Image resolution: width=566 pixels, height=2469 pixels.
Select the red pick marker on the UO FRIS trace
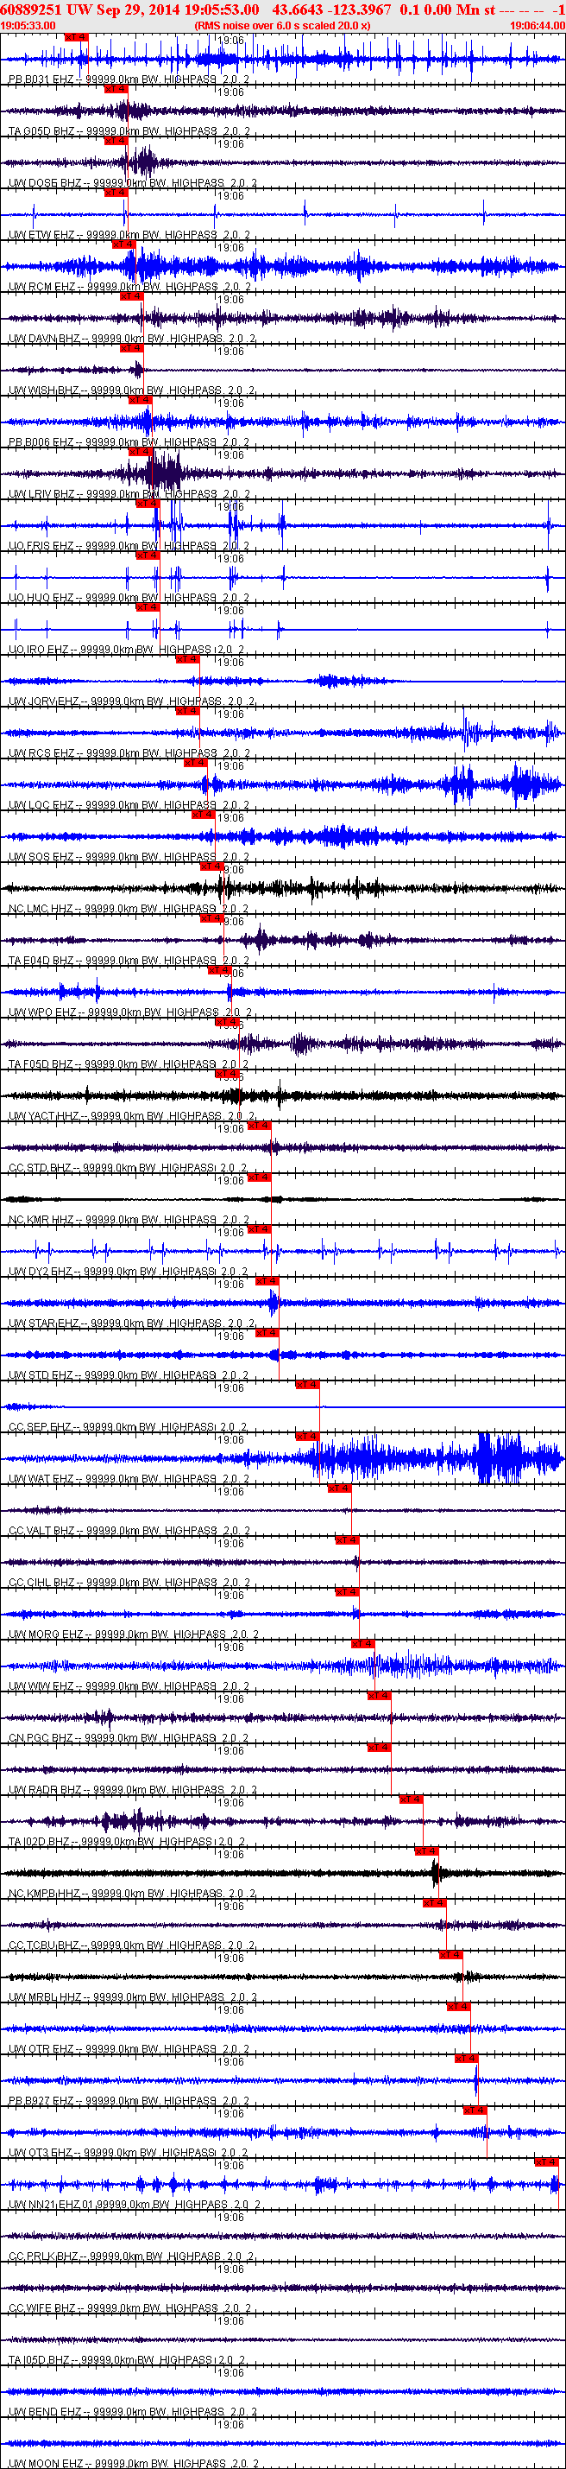[147, 502]
